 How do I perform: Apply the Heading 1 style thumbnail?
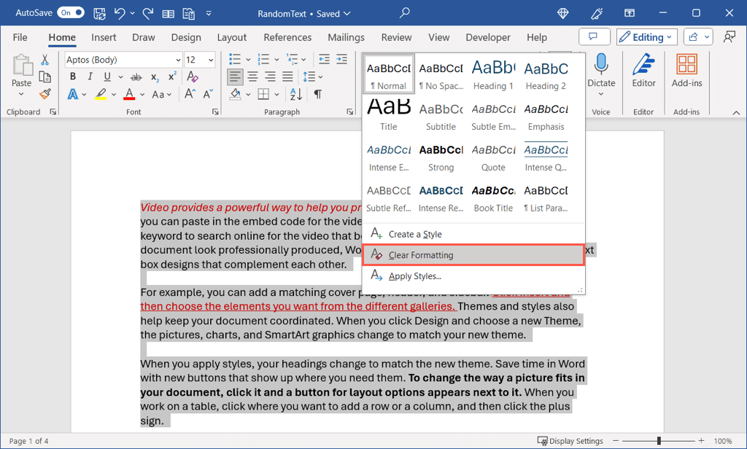pos(493,74)
